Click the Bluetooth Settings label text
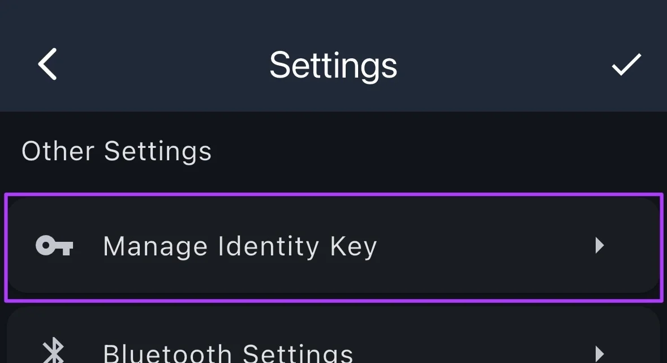667x363 pixels. pos(227,353)
